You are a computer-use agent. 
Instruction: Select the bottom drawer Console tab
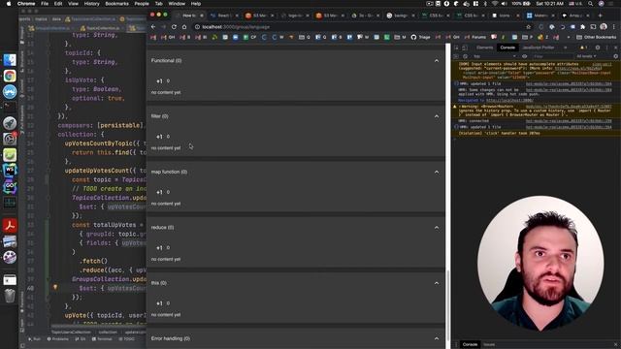coord(470,345)
